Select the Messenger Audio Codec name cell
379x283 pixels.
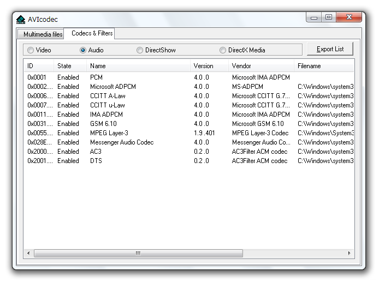click(x=122, y=142)
